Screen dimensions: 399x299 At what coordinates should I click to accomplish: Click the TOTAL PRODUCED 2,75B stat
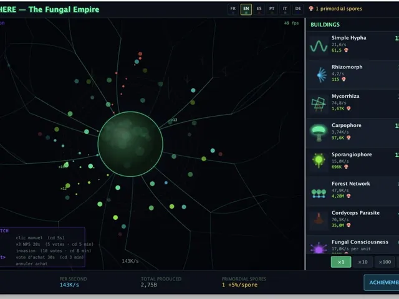click(x=161, y=282)
